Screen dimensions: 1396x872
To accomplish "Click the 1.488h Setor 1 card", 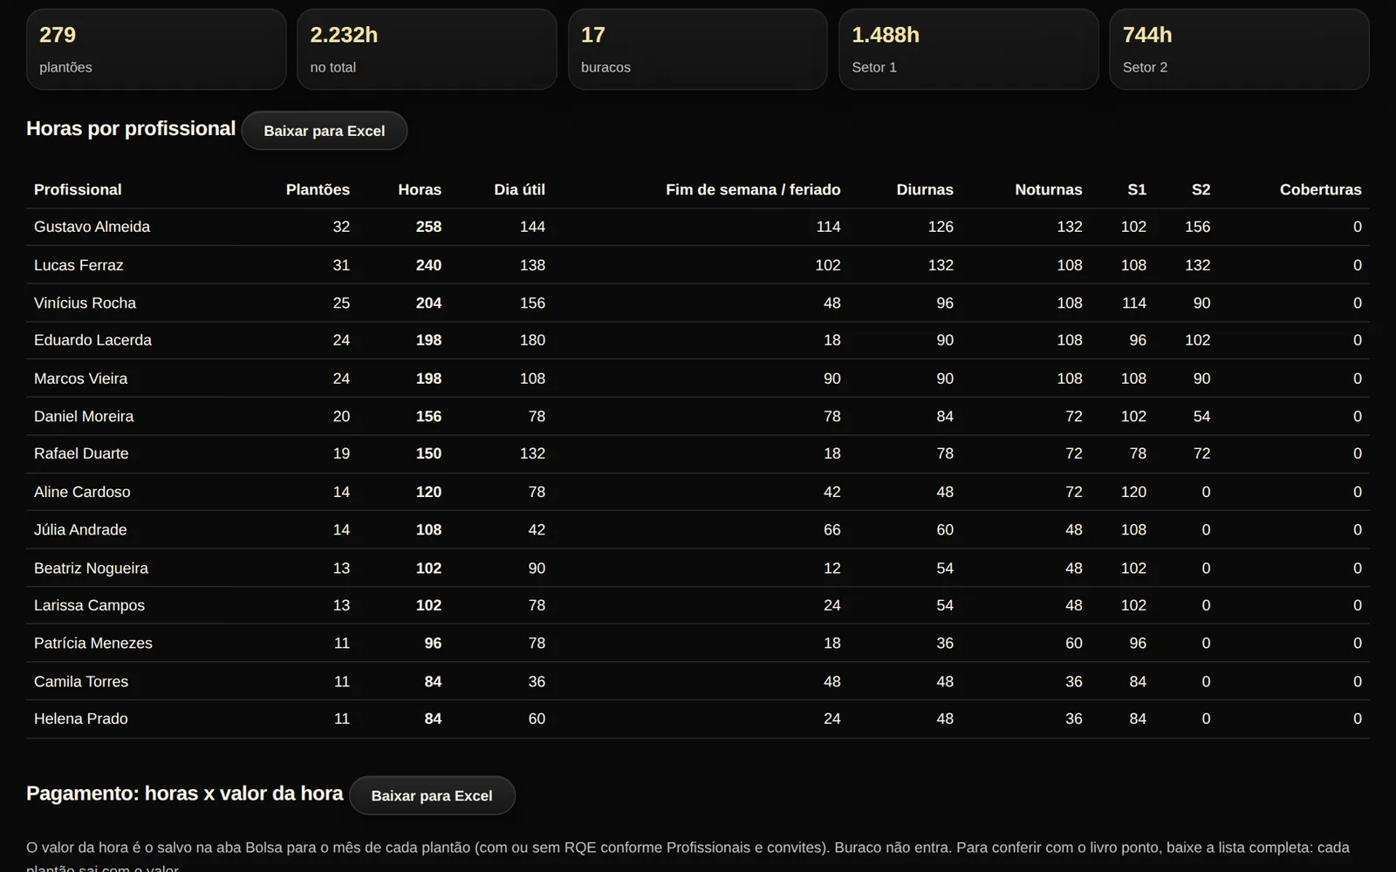I will tap(968, 50).
